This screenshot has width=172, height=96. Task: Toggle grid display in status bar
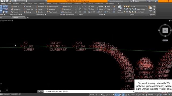[x=97, y=95]
